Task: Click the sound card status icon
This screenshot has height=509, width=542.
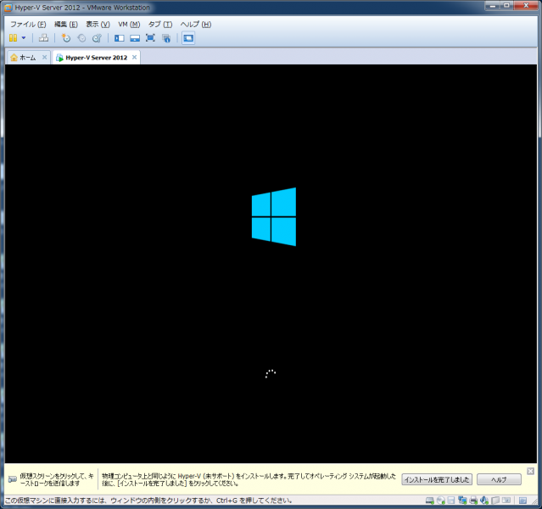Action: pos(484,500)
